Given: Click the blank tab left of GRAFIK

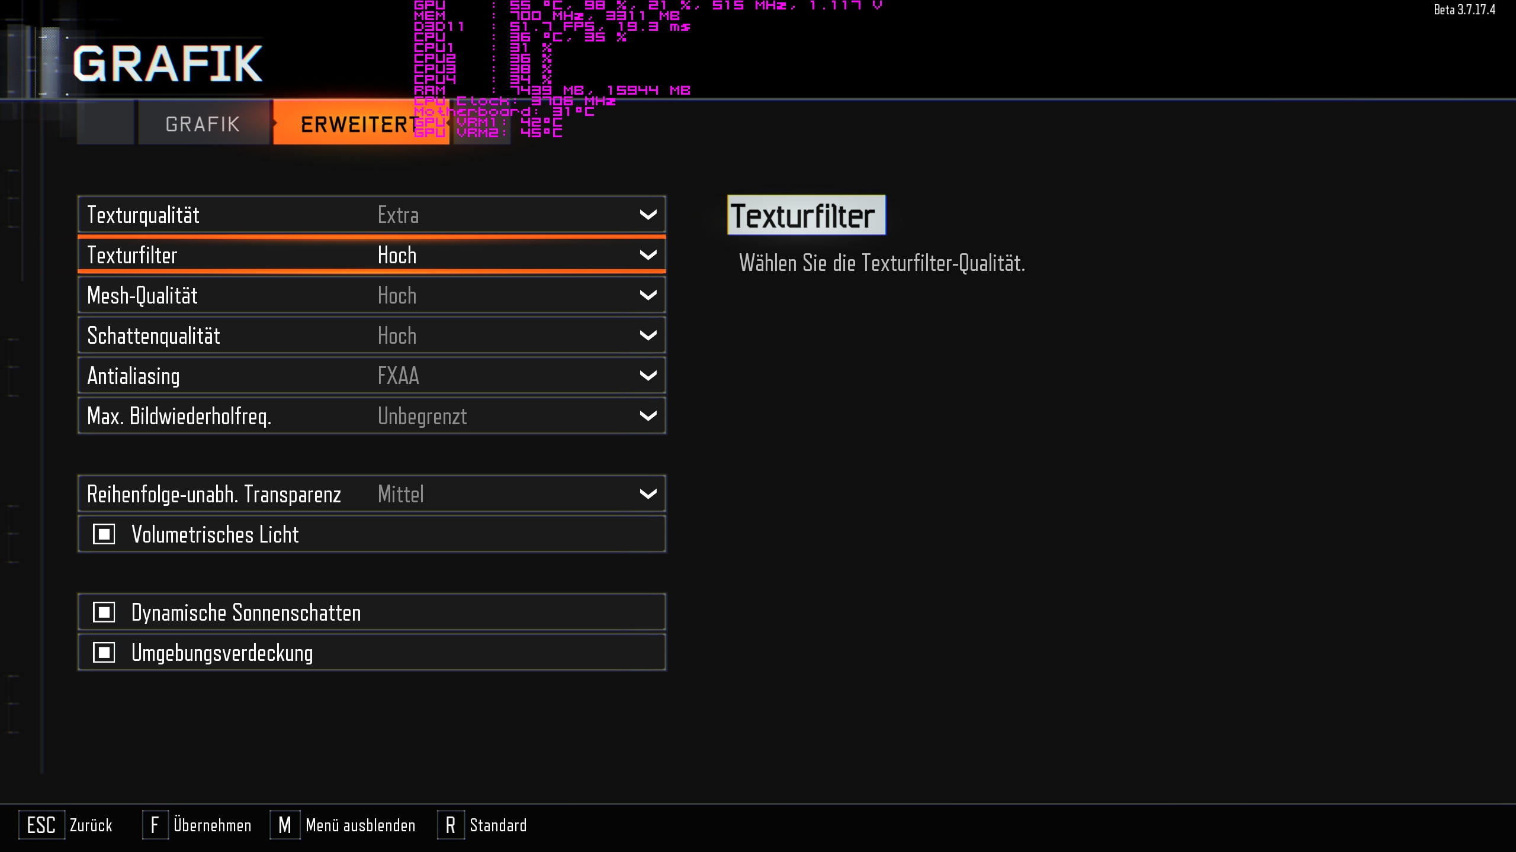Looking at the screenshot, I should (x=105, y=122).
